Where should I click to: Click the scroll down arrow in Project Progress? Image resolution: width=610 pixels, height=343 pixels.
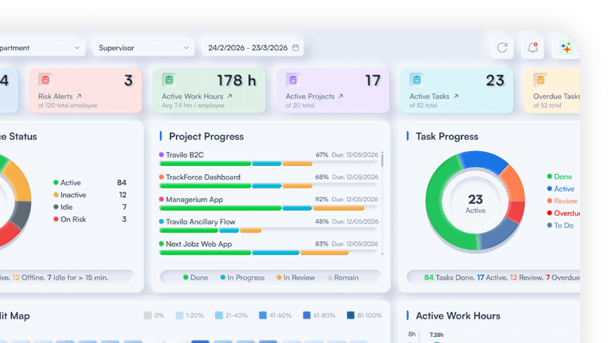(x=383, y=254)
